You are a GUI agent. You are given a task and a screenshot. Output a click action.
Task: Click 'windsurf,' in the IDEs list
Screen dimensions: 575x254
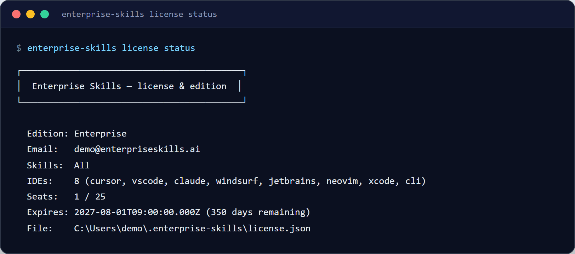[239, 181]
